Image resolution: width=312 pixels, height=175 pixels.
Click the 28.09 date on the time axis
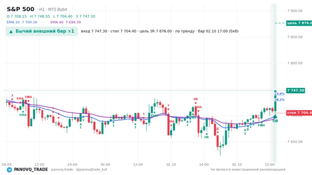[x=6, y=164]
